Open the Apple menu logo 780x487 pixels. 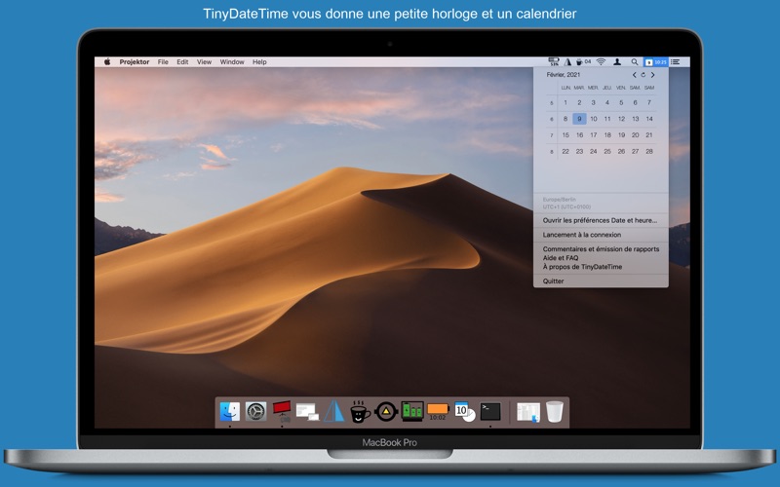tap(107, 62)
